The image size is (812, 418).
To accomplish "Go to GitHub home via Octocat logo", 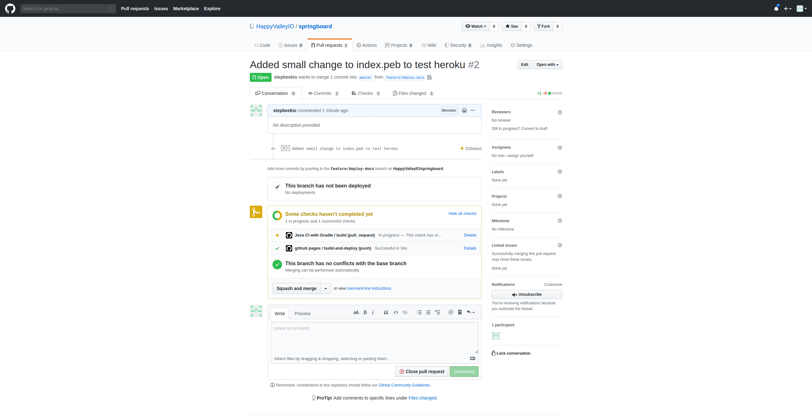I will pos(10,9).
